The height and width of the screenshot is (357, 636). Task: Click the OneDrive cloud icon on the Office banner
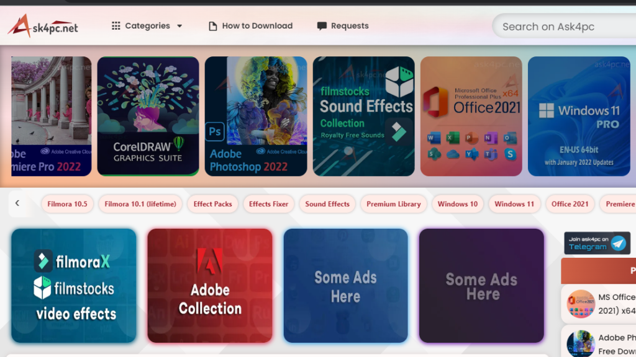(453, 154)
